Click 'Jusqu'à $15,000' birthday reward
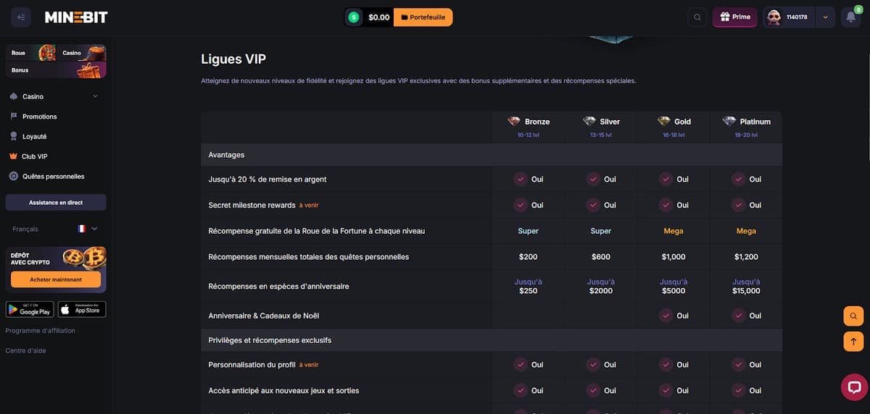The width and height of the screenshot is (870, 414). click(x=746, y=286)
